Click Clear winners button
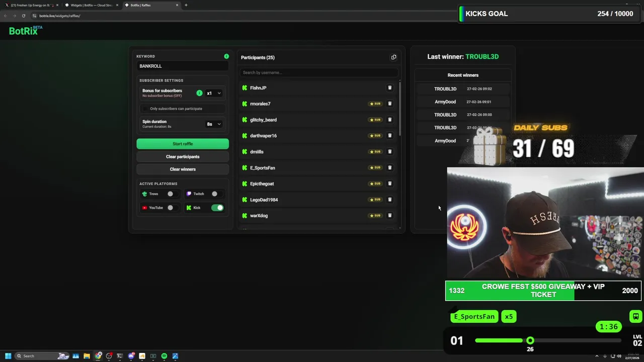The image size is (644, 362). pos(183,169)
